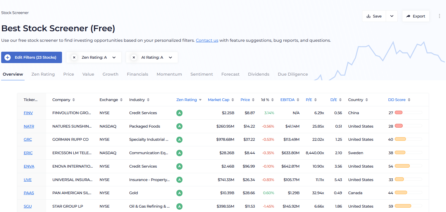Viewport: 446px width, 212px height.
Task: Sort by the D/E column icon
Action: (x=340, y=100)
